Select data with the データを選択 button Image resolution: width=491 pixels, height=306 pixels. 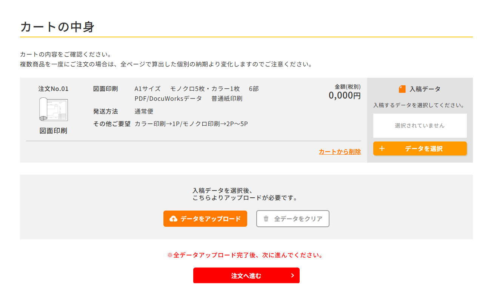coord(420,149)
